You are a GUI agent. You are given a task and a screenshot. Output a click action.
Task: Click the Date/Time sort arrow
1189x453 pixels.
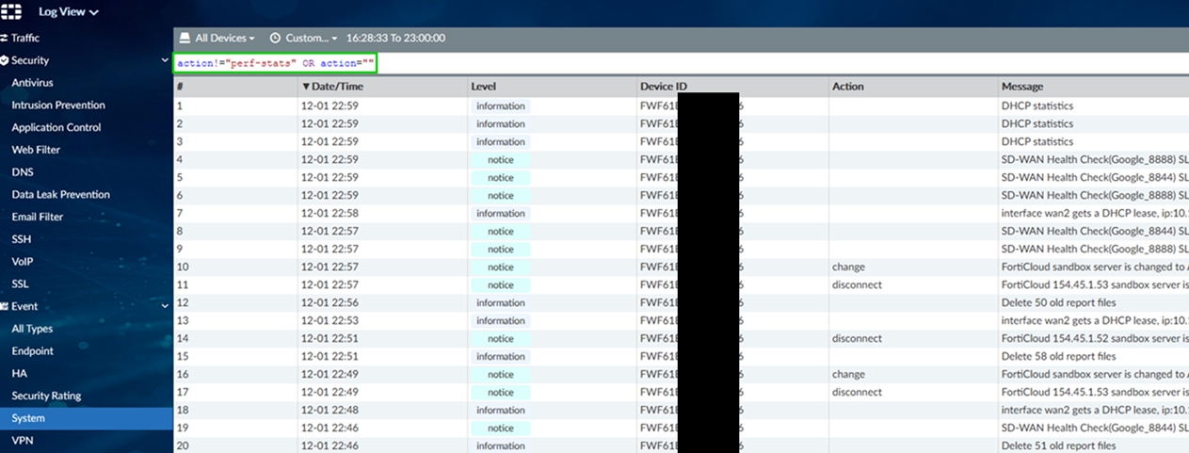pyautogui.click(x=306, y=87)
